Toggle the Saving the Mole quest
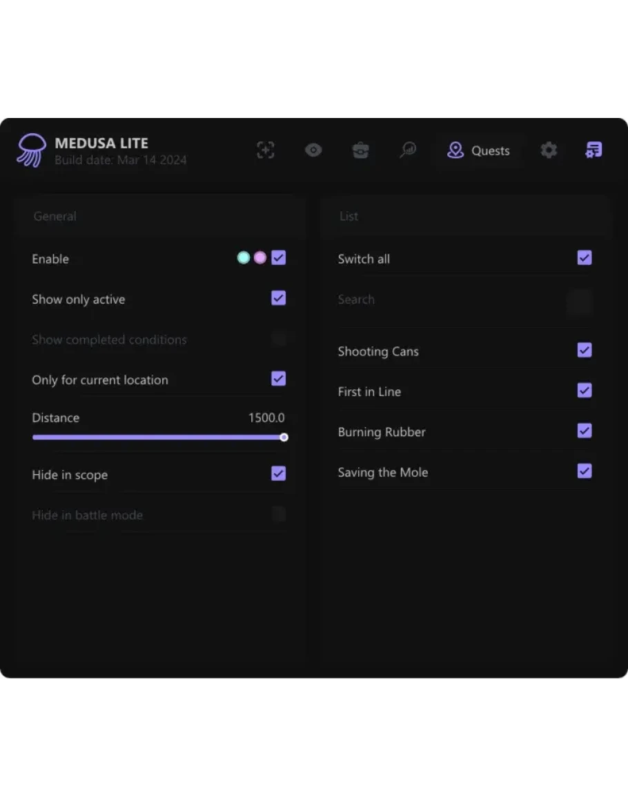Image resolution: width=628 pixels, height=797 pixels. pos(585,471)
